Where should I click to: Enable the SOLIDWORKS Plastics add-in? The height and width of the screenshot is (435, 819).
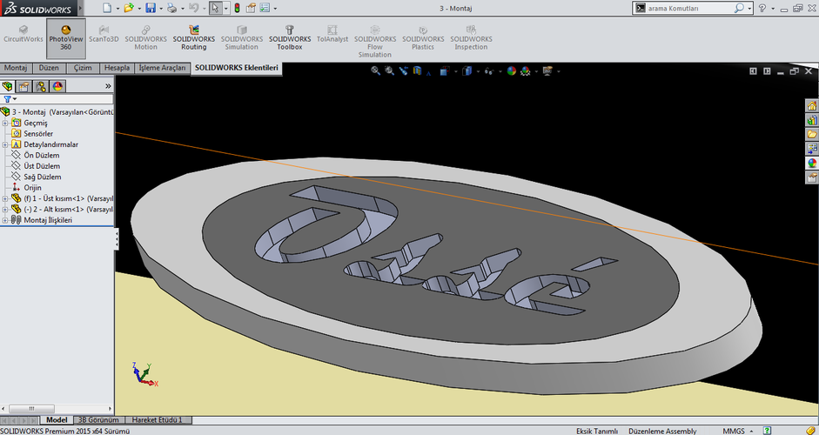point(423,38)
